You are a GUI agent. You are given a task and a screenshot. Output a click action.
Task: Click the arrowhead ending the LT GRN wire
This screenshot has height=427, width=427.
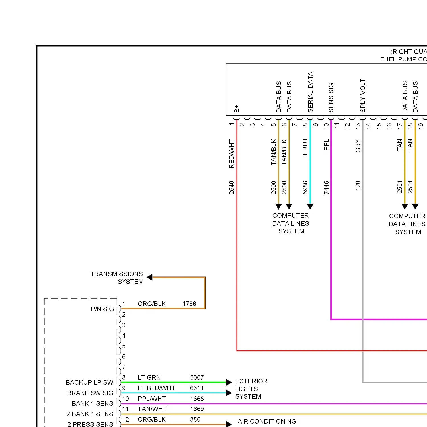tap(229, 382)
